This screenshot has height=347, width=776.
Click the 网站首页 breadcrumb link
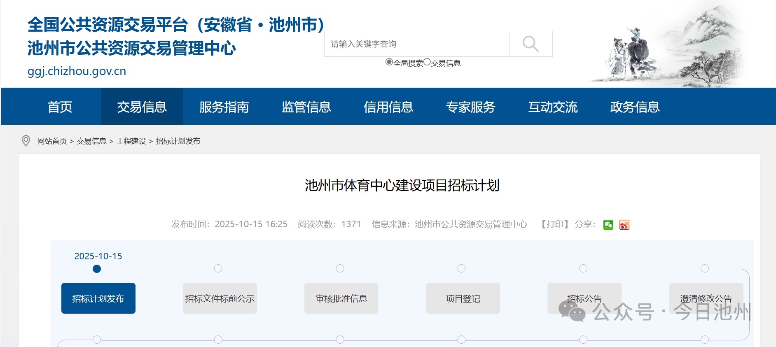pos(52,141)
